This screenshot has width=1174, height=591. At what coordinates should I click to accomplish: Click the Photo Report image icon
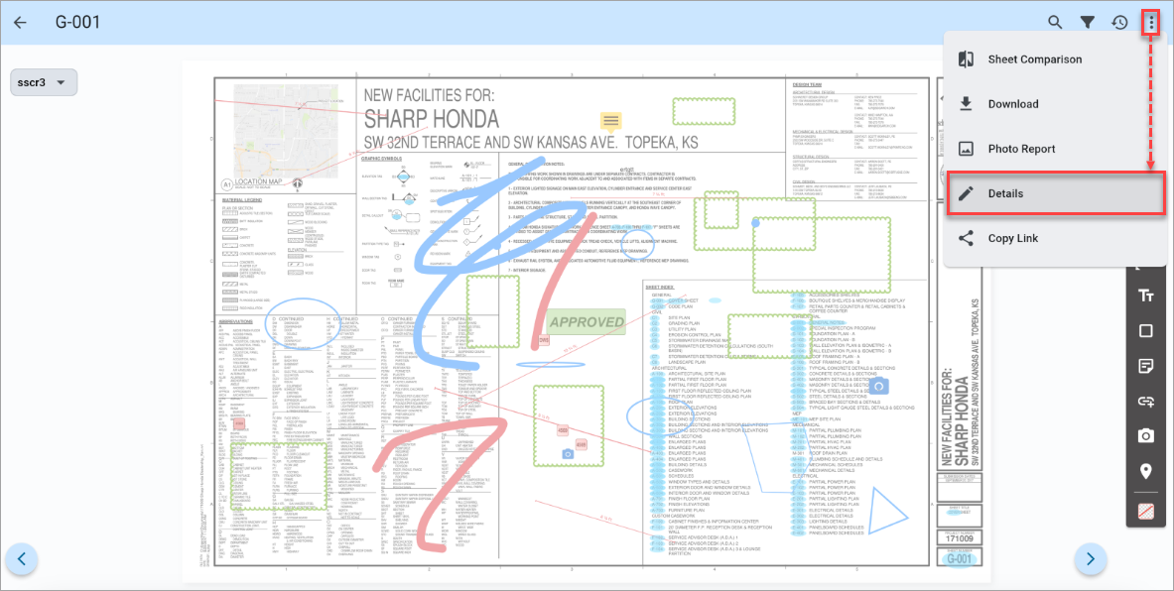[x=966, y=149]
